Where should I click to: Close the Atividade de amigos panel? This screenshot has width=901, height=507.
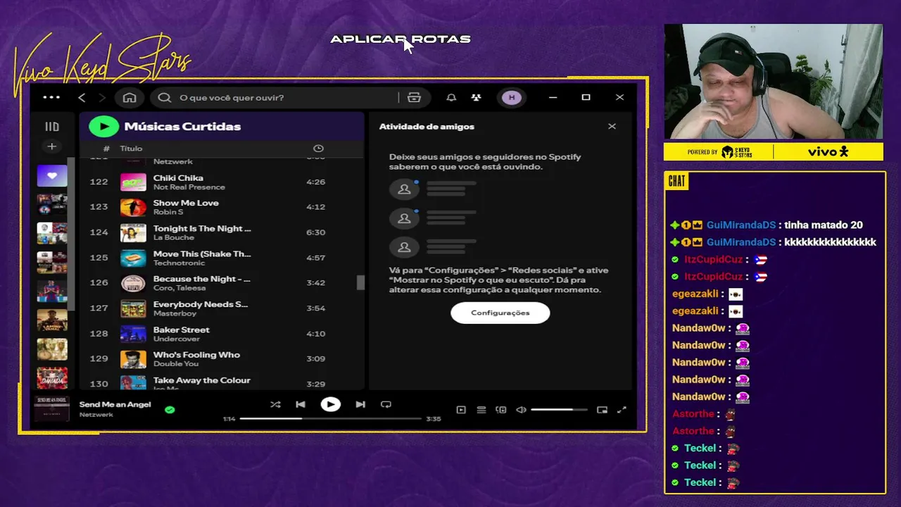pyautogui.click(x=612, y=126)
